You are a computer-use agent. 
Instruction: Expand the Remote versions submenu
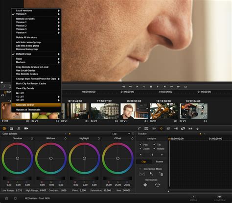pos(36,19)
